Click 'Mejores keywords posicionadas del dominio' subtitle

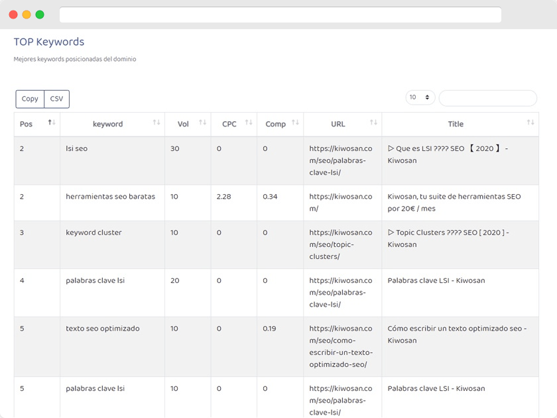75,59
